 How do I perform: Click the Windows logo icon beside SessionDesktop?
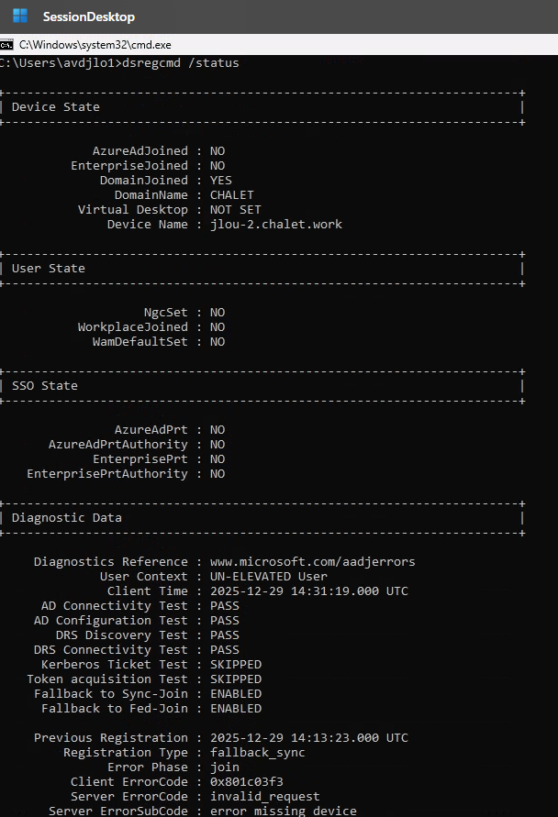[19, 17]
